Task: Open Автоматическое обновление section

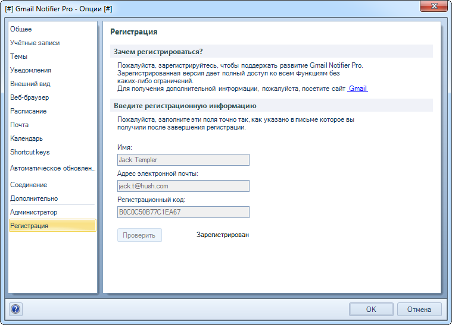Action: (52, 168)
